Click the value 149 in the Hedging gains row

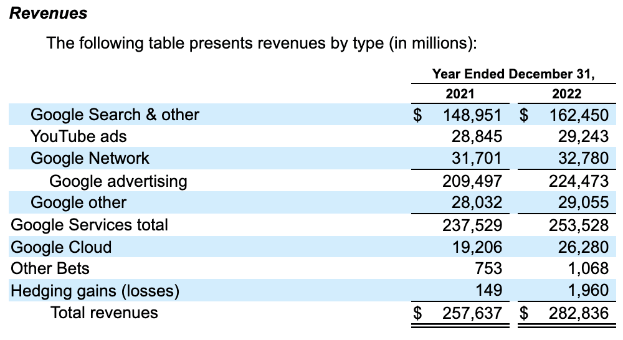coord(489,290)
